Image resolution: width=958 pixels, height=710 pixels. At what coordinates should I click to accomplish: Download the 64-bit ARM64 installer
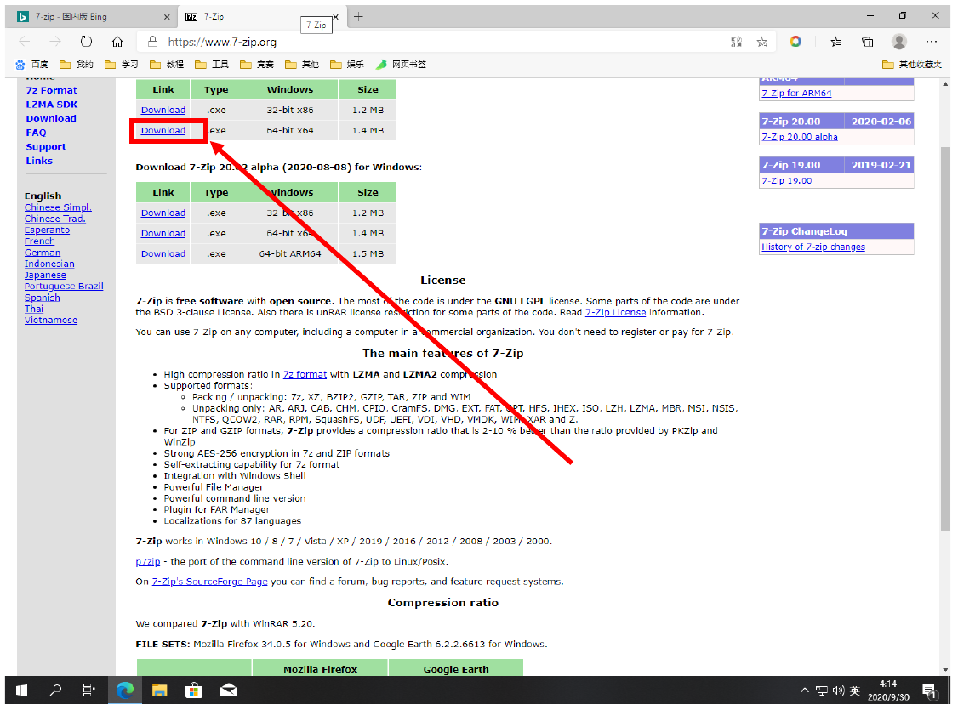click(163, 253)
